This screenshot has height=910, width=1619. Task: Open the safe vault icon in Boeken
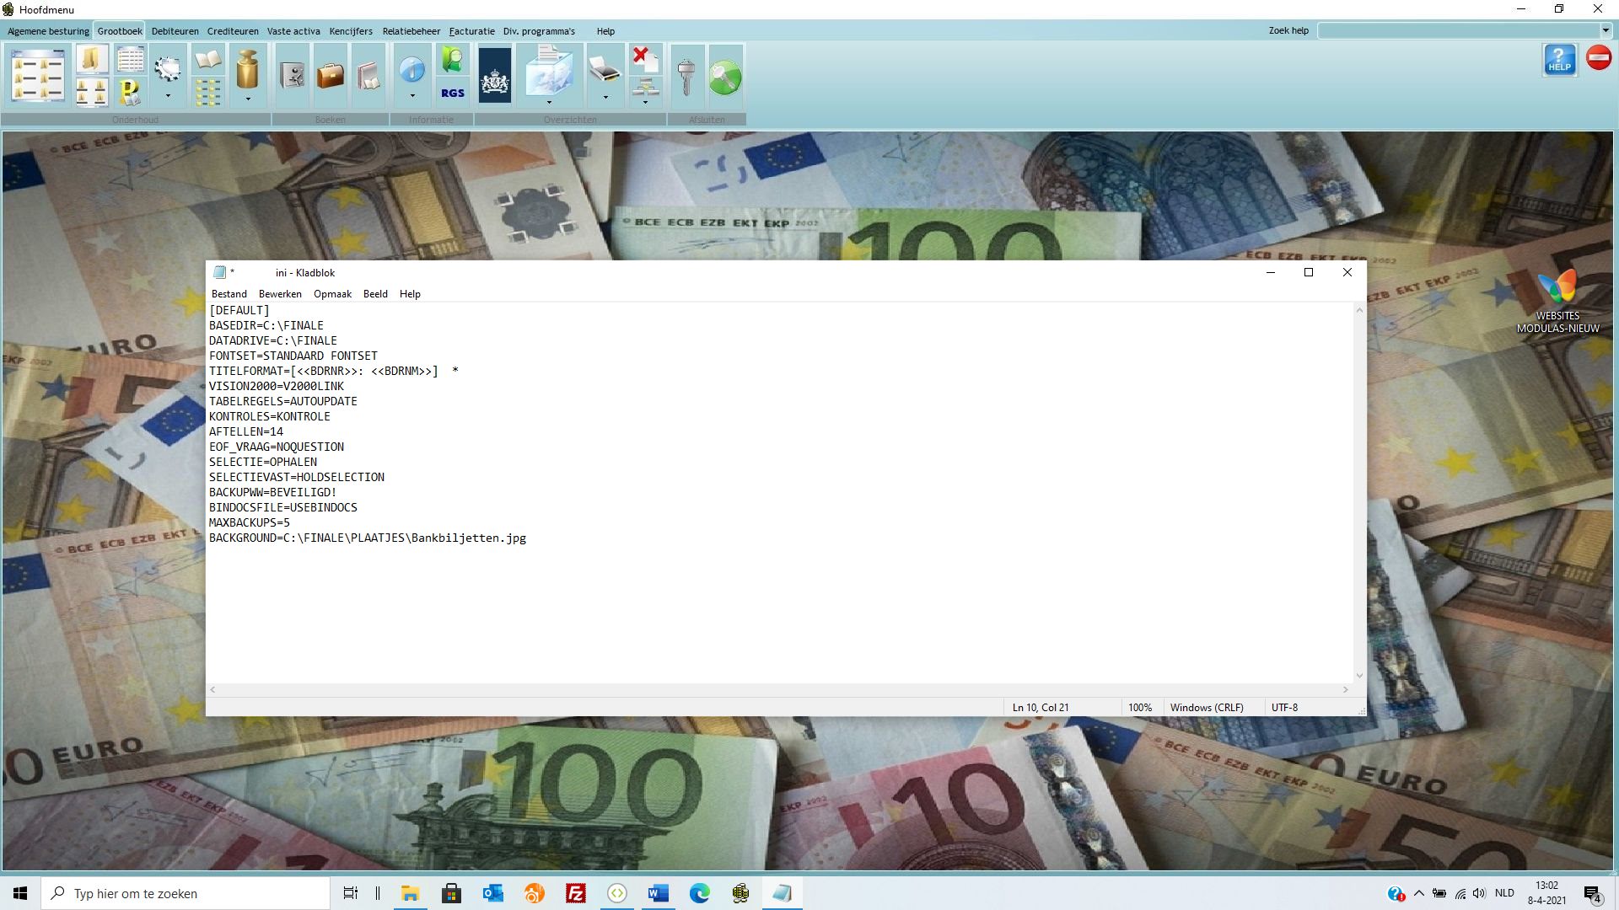point(293,75)
